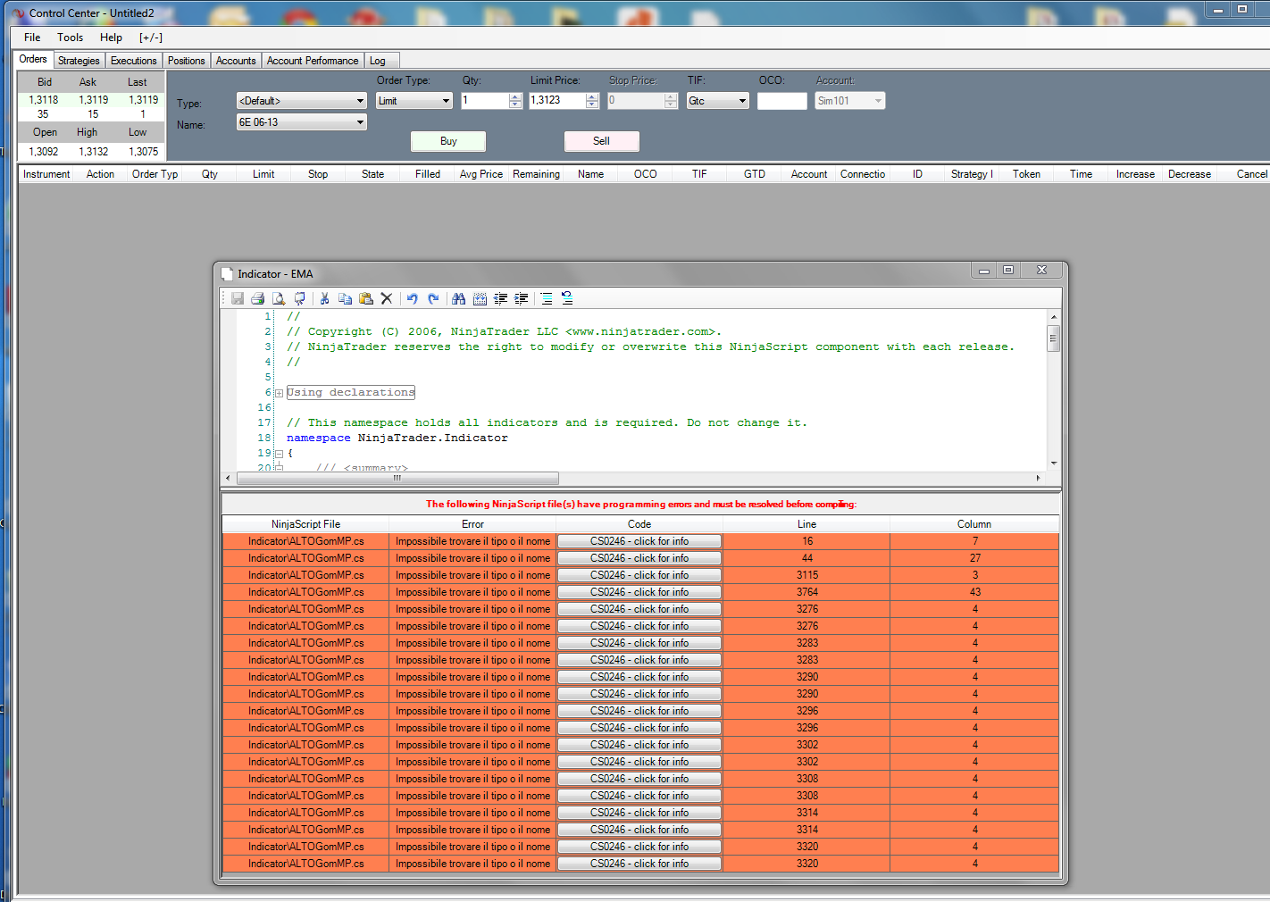The height and width of the screenshot is (902, 1270).
Task: Click CS0246 info button for line 16
Action: [639, 541]
